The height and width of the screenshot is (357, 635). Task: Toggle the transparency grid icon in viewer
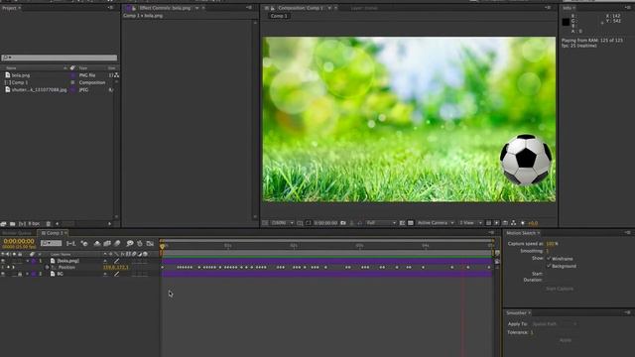click(411, 223)
